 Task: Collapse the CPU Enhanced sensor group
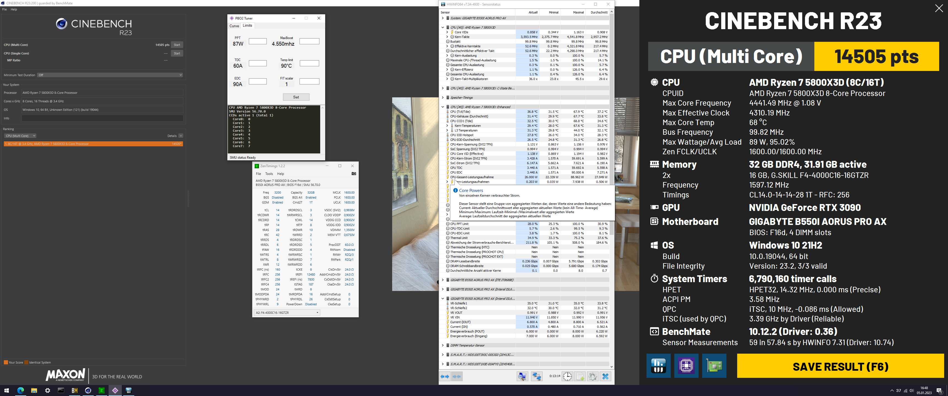pos(443,107)
